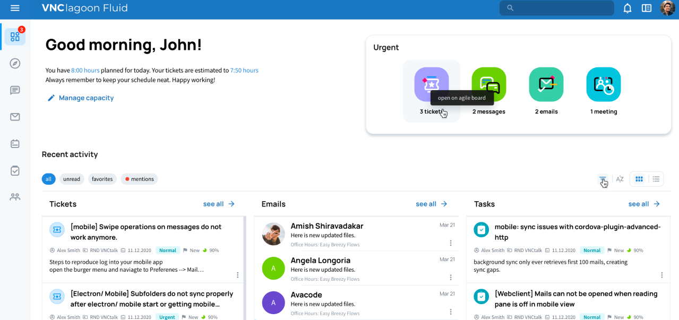
Task: Click see all for Tickets
Action: point(218,204)
